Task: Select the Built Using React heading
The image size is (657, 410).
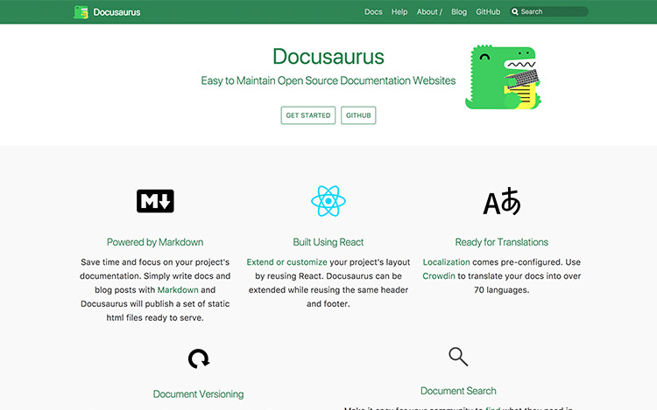Action: click(328, 242)
